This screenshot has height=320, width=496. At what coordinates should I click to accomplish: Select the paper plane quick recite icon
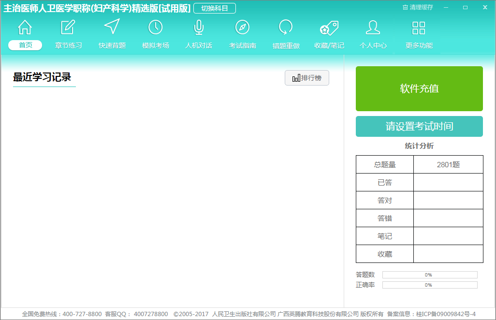point(112,27)
